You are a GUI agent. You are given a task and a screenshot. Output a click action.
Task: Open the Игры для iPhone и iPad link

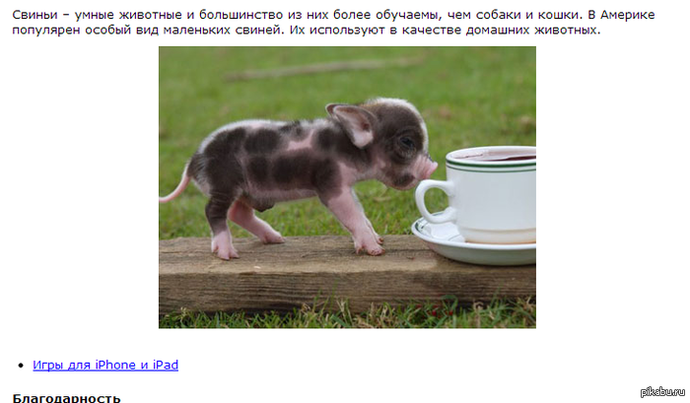click(105, 366)
